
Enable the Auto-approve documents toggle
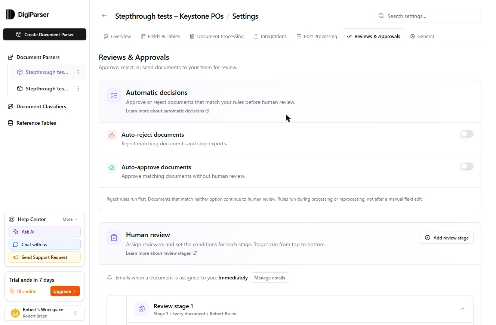pyautogui.click(x=467, y=166)
